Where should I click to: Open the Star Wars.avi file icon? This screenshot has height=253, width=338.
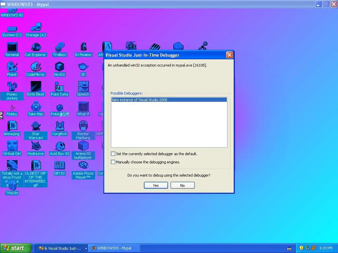36,130
